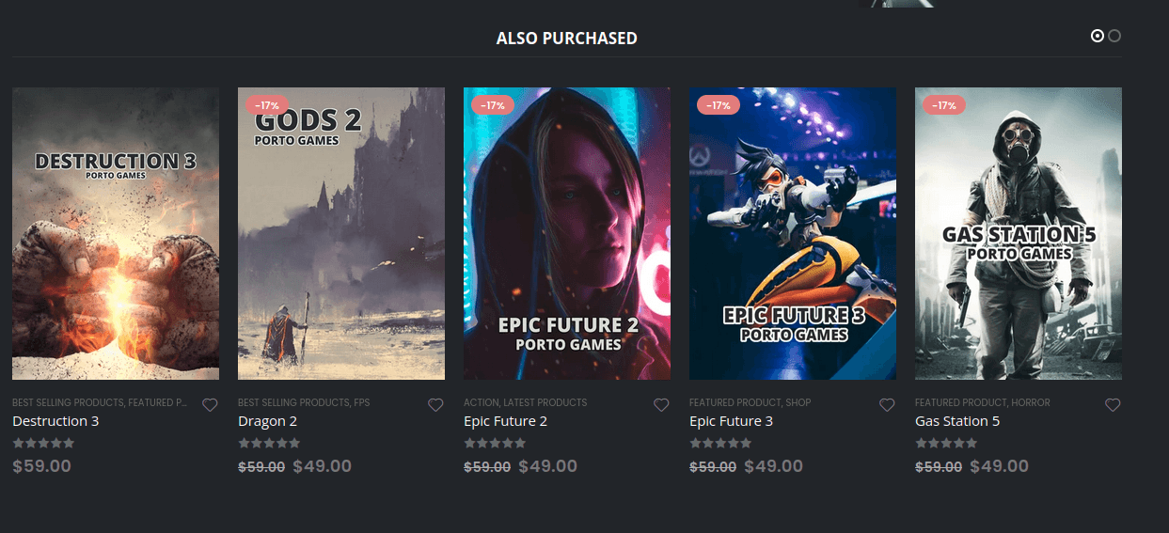Click the Destruction 3 product title
This screenshot has height=533, width=1169.
[x=55, y=421]
